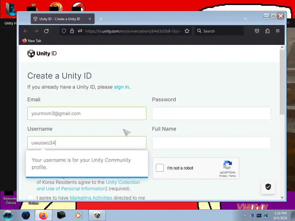The height and width of the screenshot is (221, 295).
Task: Tick the Marketing Activities agreement checkbox
Action: (31, 197)
